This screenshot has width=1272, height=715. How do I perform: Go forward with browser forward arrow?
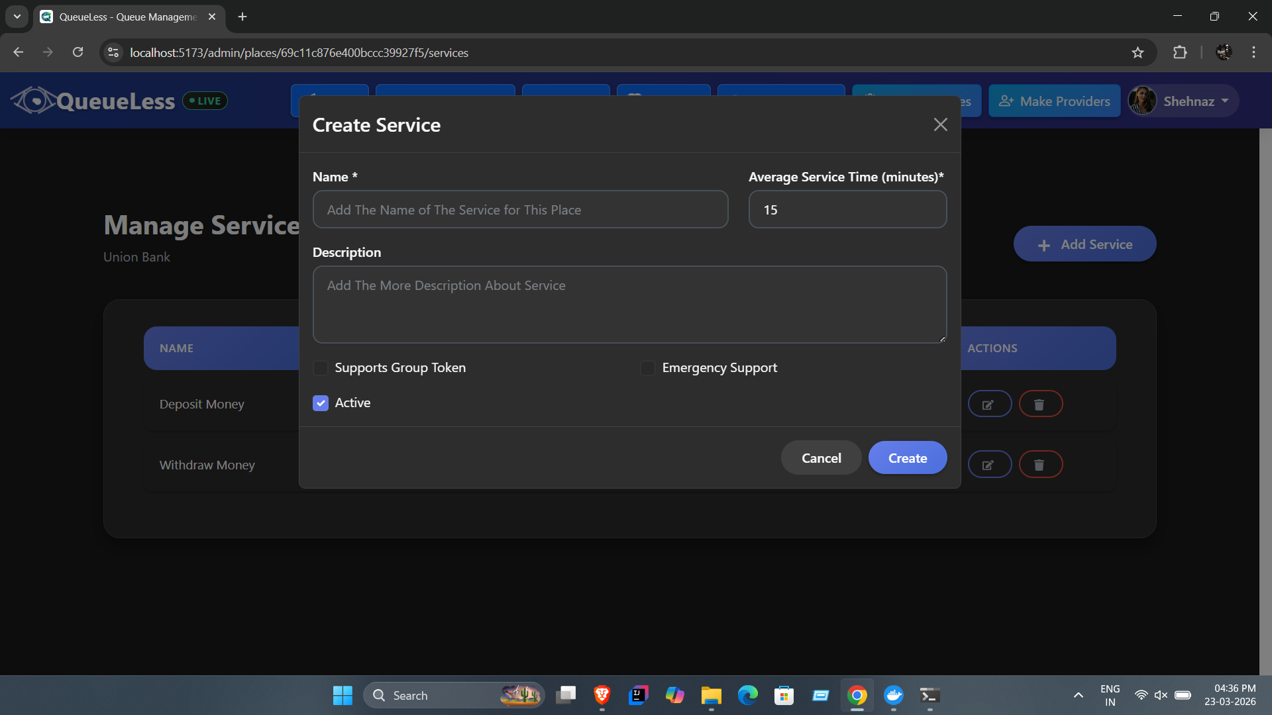48,52
